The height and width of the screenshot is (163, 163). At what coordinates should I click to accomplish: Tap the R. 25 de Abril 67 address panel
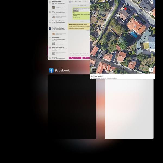point(122,77)
